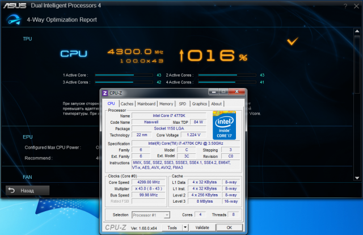Image resolution: width=363 pixels, height=235 pixels.
Task: Click the Recommend label in EPU section
Action: click(39, 158)
